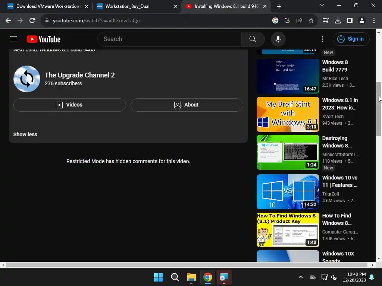
Task: Open Windows 8.1 in 2023 video title
Action: point(340,104)
